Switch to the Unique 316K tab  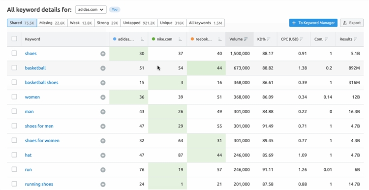172,23
